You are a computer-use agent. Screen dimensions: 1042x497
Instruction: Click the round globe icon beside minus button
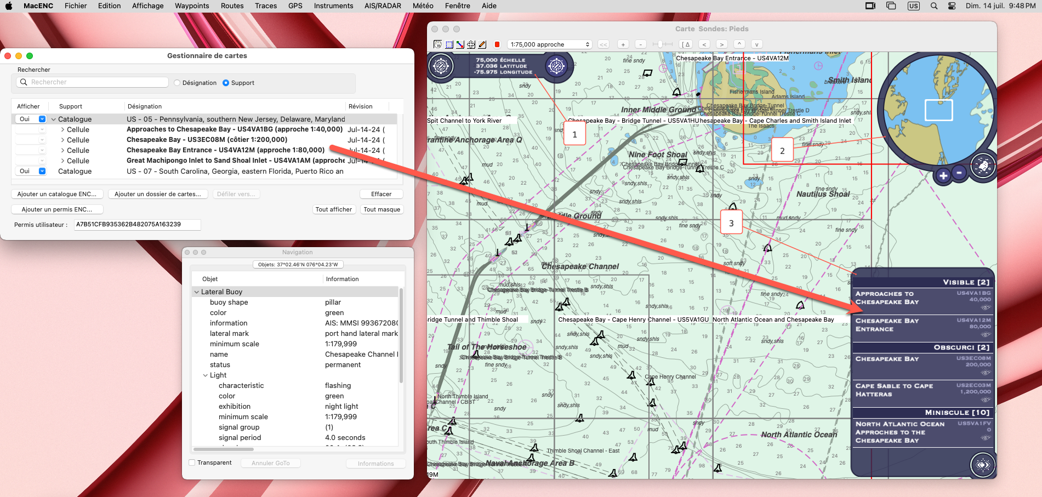(983, 165)
